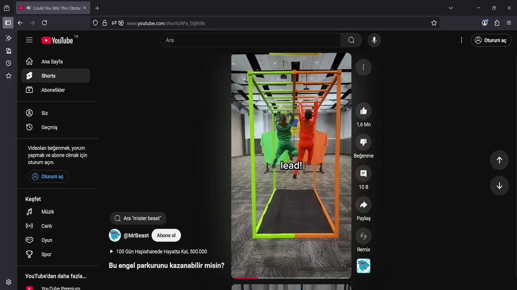Seek on the red video progress bar
517x290 pixels.
click(291, 278)
